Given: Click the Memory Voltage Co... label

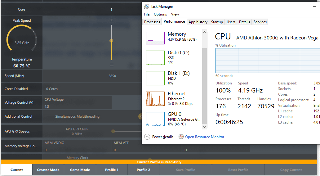Looking at the screenshot, I should point(20,146).
